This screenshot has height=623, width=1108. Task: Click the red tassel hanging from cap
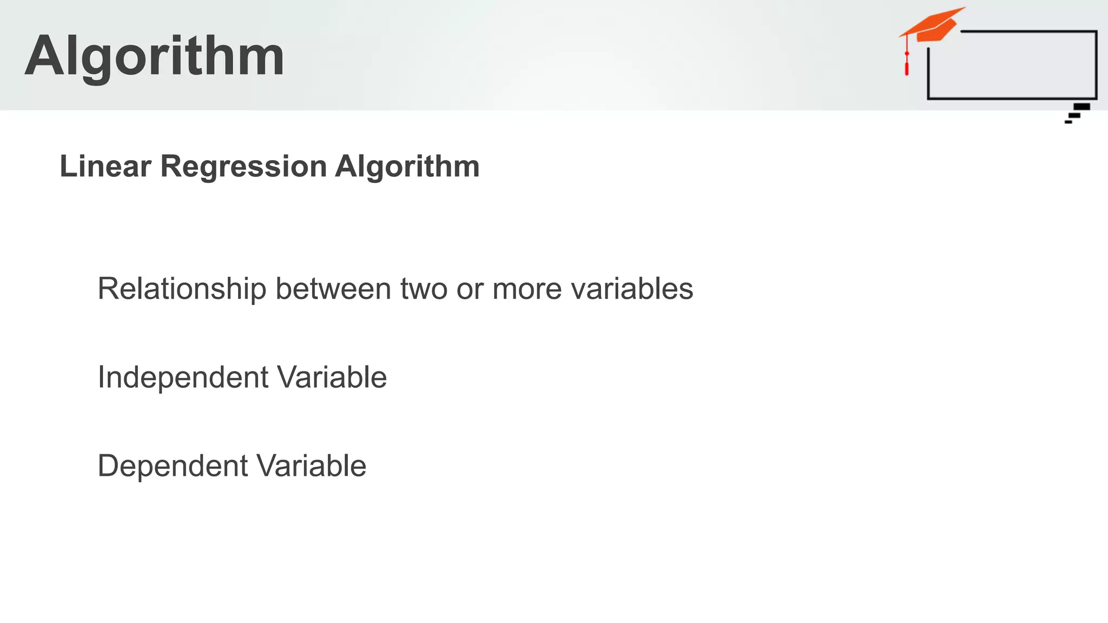tap(907, 68)
